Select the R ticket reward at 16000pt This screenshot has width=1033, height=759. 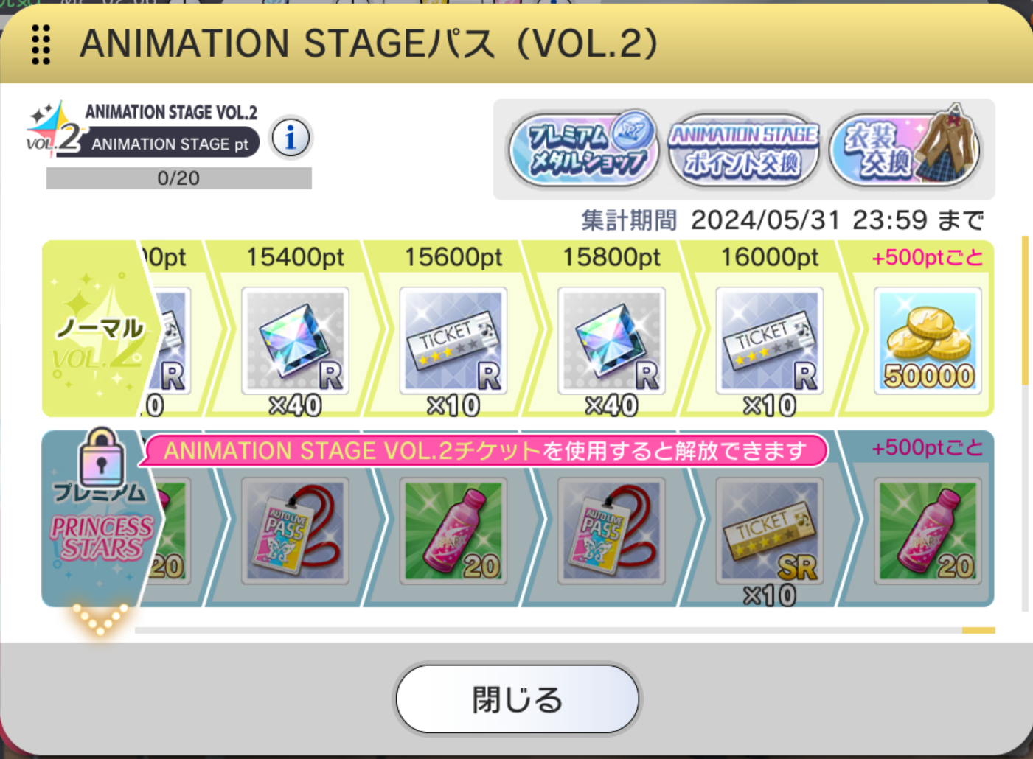(x=770, y=340)
